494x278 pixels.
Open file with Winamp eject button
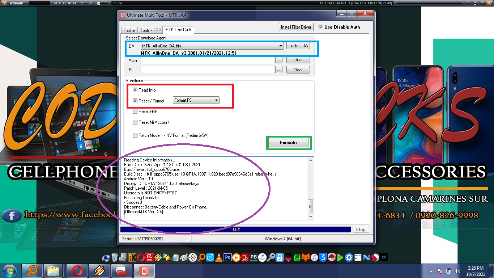[x=81, y=3]
